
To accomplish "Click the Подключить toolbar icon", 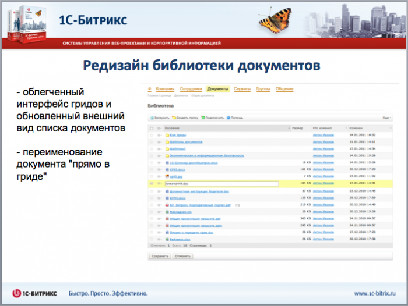I will click(203, 118).
